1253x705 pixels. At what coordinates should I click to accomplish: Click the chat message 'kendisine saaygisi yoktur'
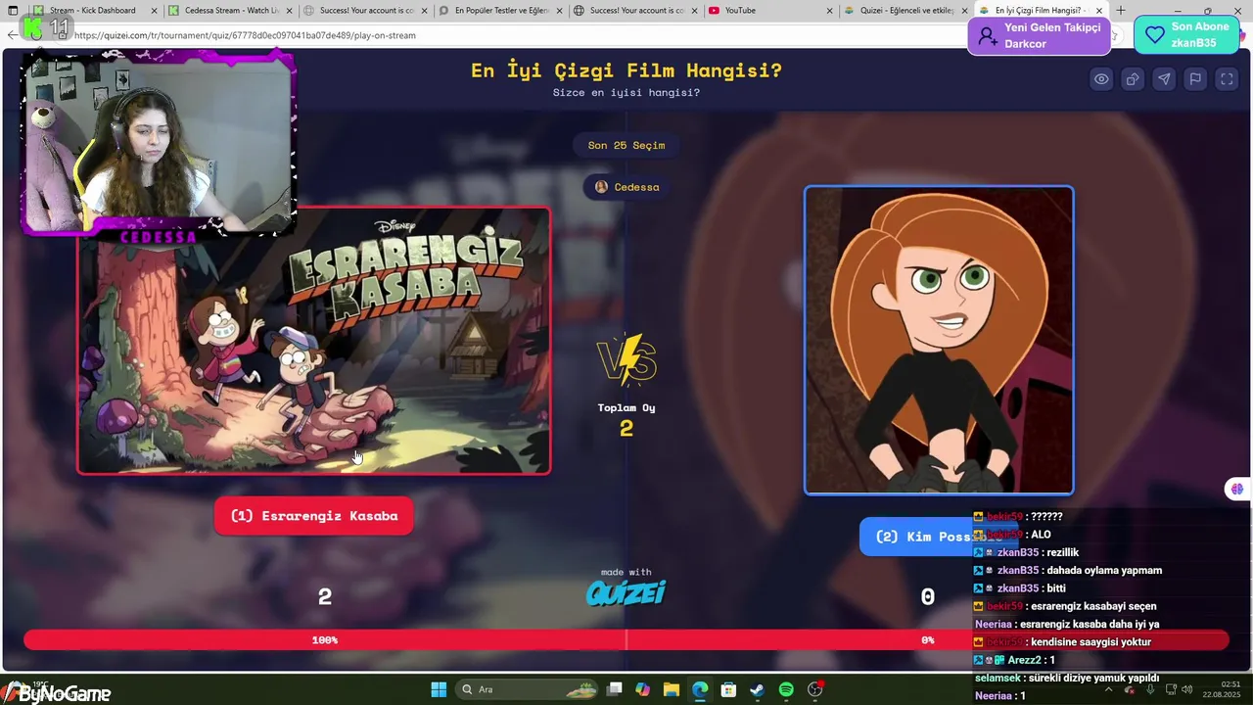pyautogui.click(x=1091, y=642)
